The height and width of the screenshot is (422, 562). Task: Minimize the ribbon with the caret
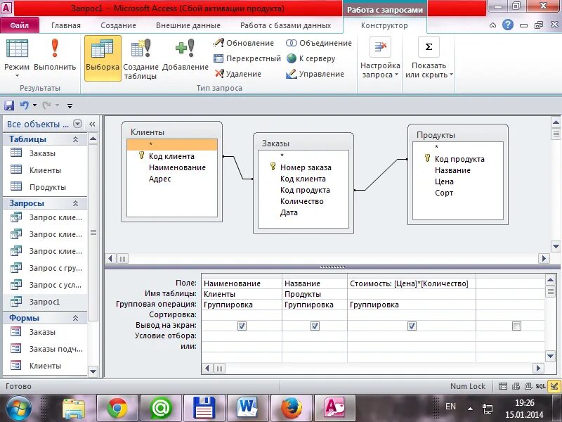coord(493,25)
